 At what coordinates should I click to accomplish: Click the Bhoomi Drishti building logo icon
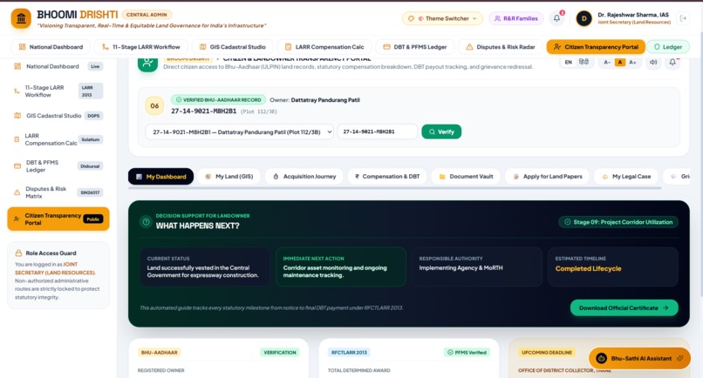[21, 19]
